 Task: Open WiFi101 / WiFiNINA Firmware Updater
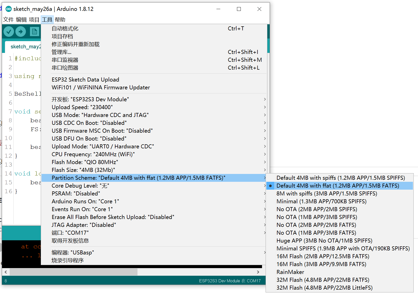(x=154, y=88)
